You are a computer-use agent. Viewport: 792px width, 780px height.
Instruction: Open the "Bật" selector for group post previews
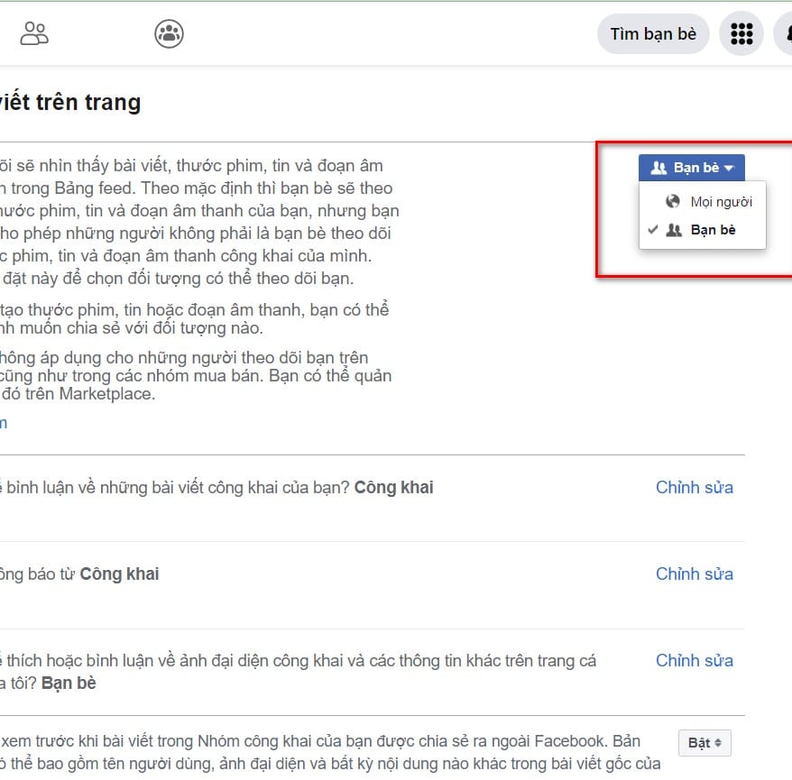click(705, 743)
